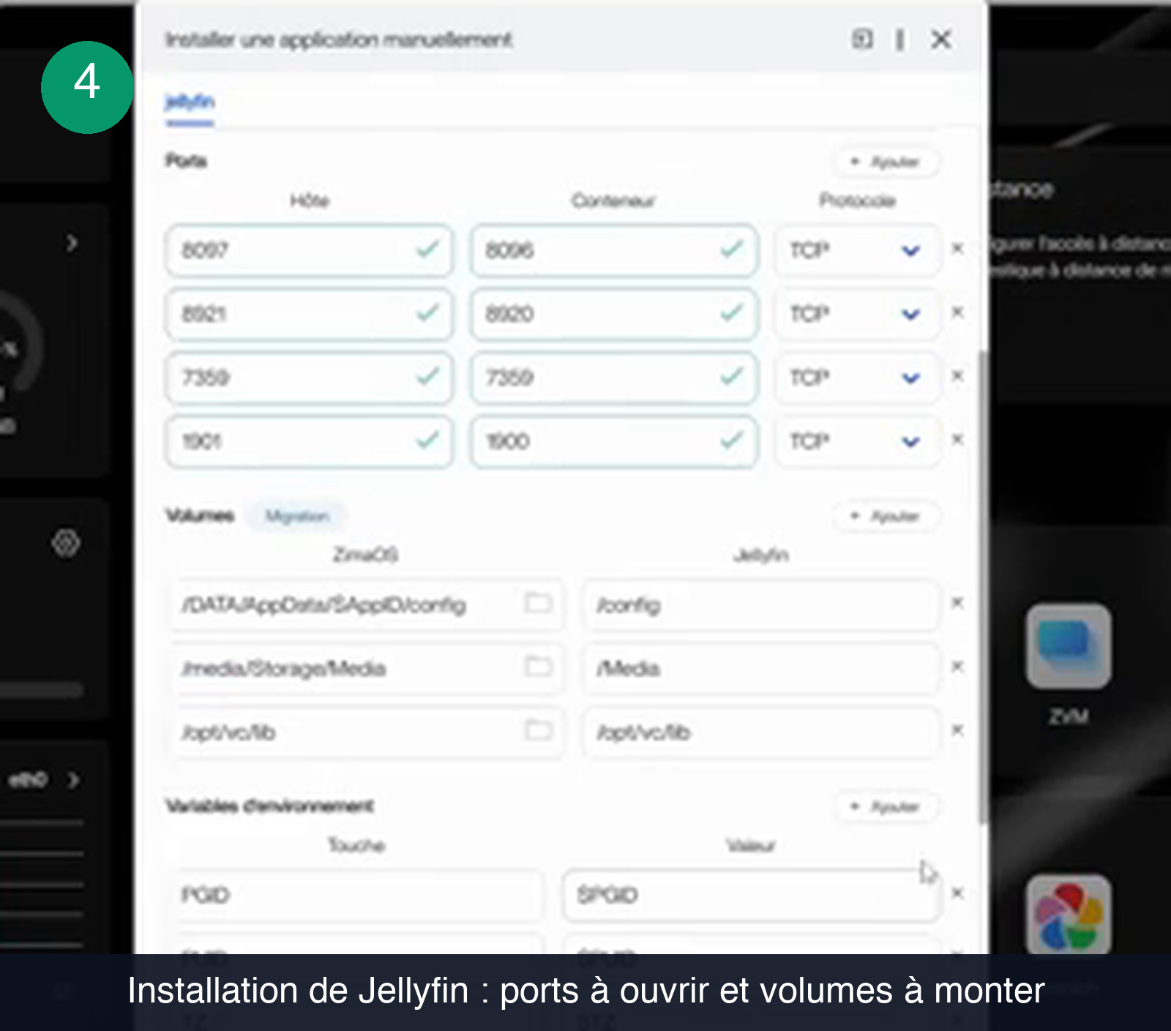Open the three-dot options menu in the header
This screenshot has height=1031, width=1171.
(899, 40)
